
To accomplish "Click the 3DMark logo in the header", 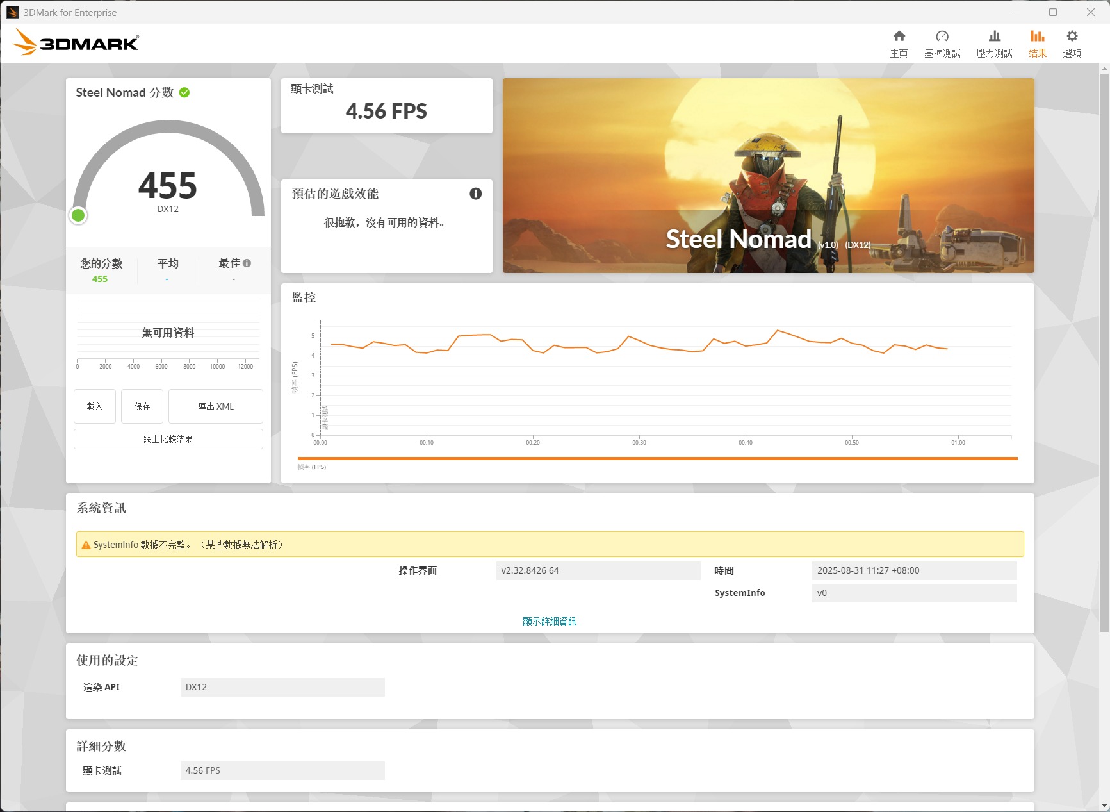I will (x=76, y=42).
